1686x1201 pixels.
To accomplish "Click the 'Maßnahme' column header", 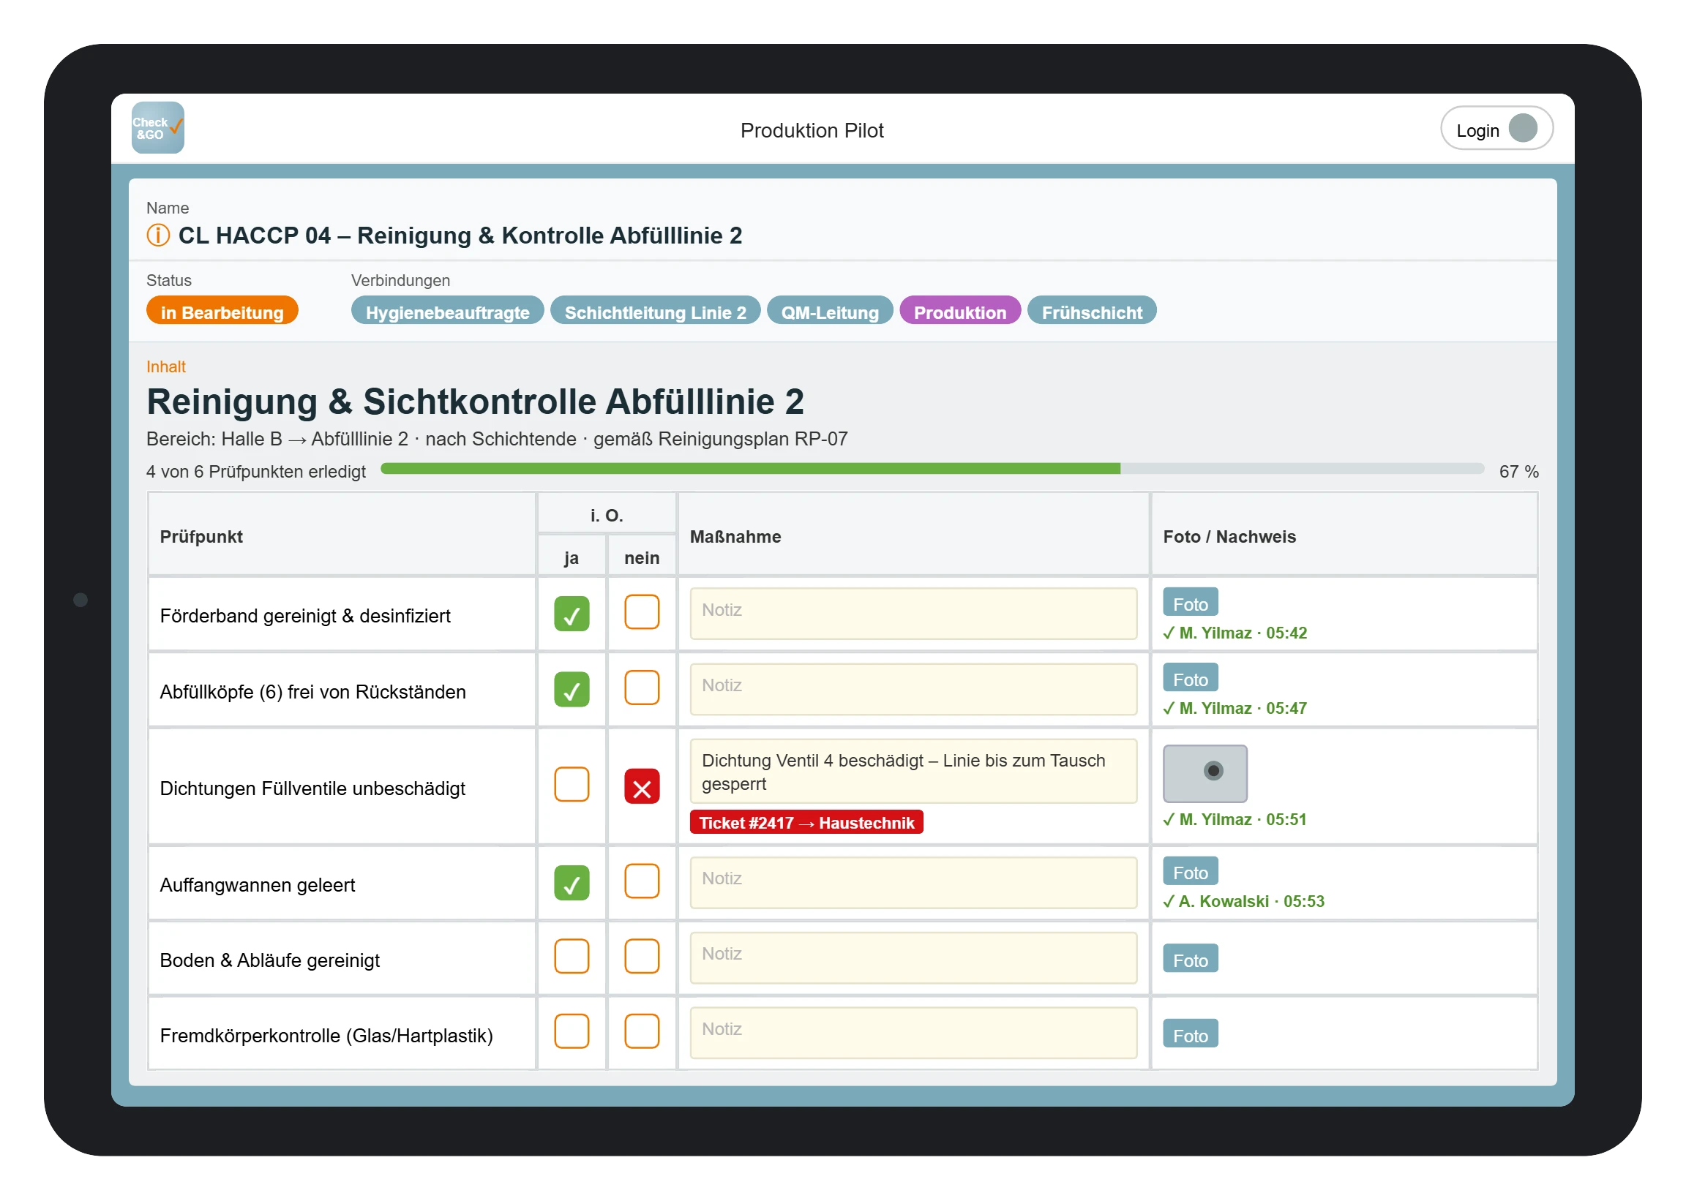I will tap(735, 537).
